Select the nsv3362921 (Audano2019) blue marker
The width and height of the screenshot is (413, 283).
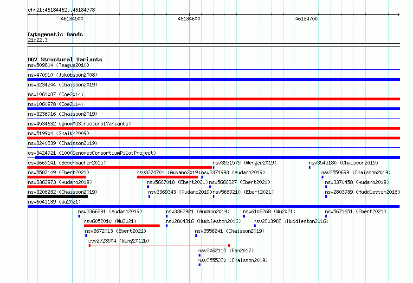pyautogui.click(x=167, y=216)
